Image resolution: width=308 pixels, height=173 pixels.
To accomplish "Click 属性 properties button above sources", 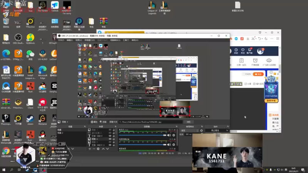I will 94,122.
